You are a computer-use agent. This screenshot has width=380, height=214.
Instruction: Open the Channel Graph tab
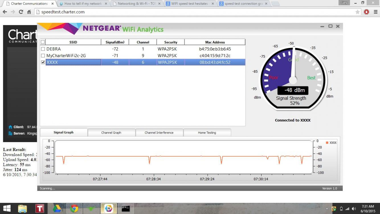coord(111,133)
